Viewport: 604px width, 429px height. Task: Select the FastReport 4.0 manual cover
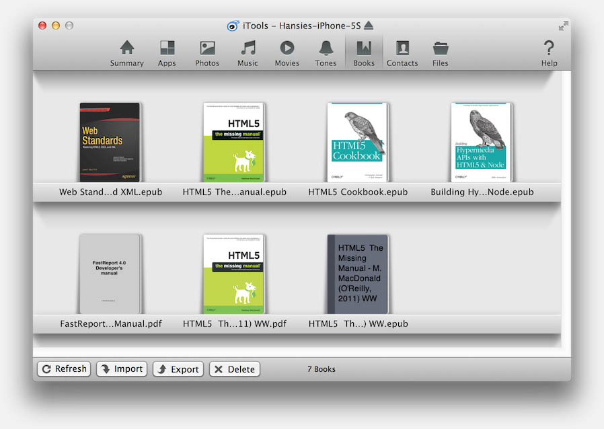point(110,274)
